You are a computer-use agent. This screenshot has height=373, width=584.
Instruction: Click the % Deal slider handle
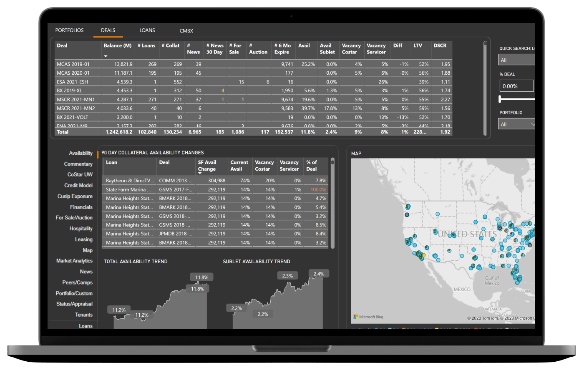(x=500, y=99)
